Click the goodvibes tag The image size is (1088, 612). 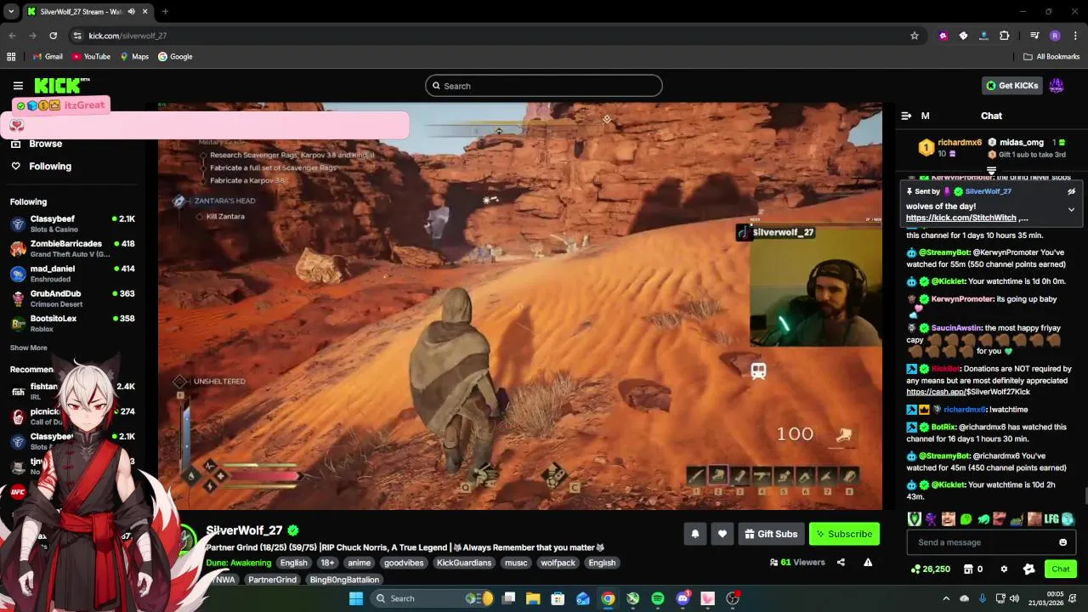tap(404, 563)
